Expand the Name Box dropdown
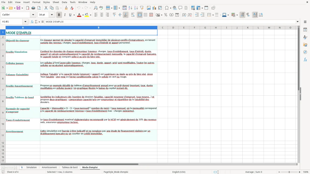This screenshot has height=174, width=310. pyautogui.click(x=25, y=22)
